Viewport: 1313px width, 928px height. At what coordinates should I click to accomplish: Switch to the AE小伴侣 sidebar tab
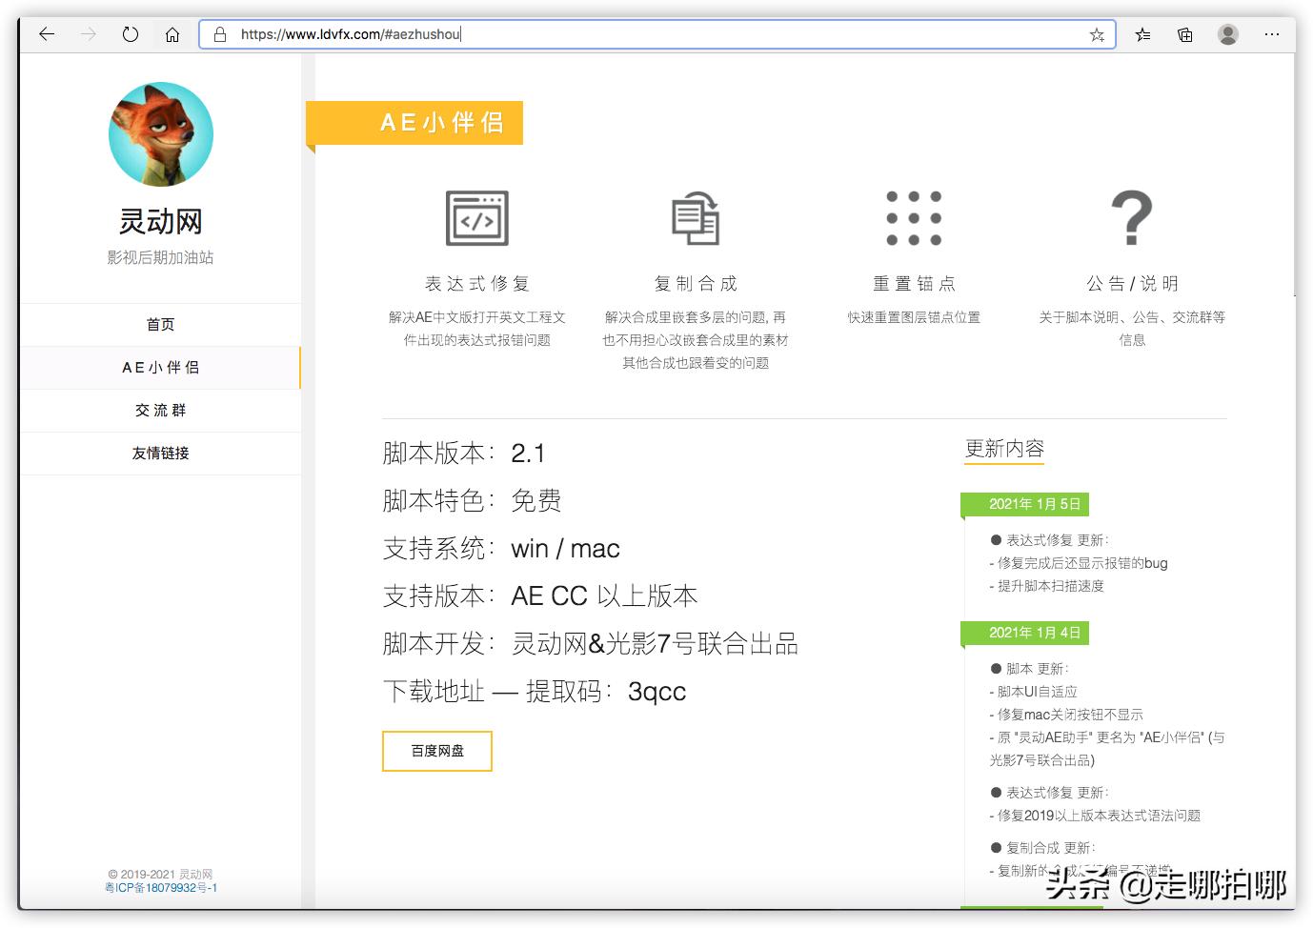(160, 367)
